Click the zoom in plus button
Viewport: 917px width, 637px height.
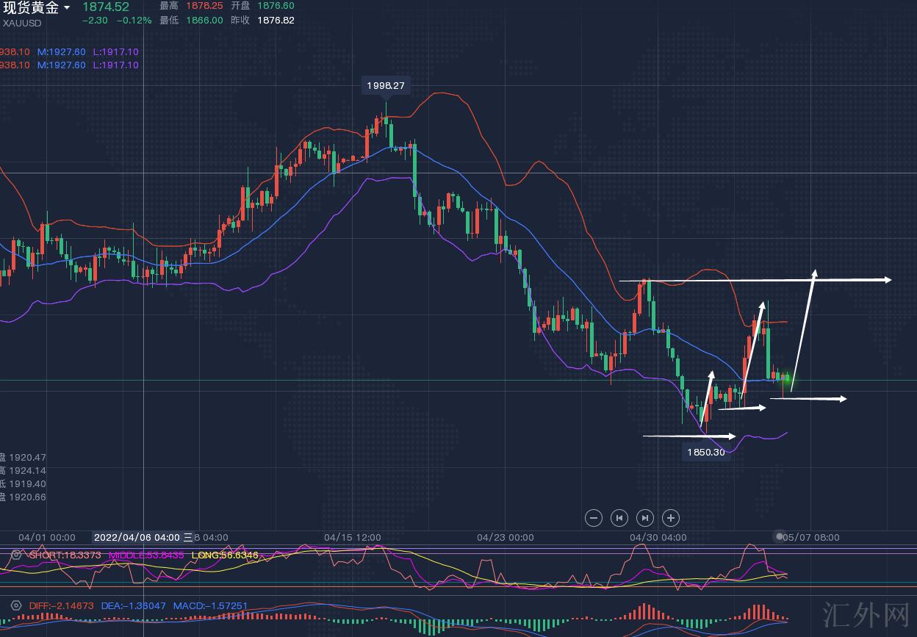pos(671,518)
